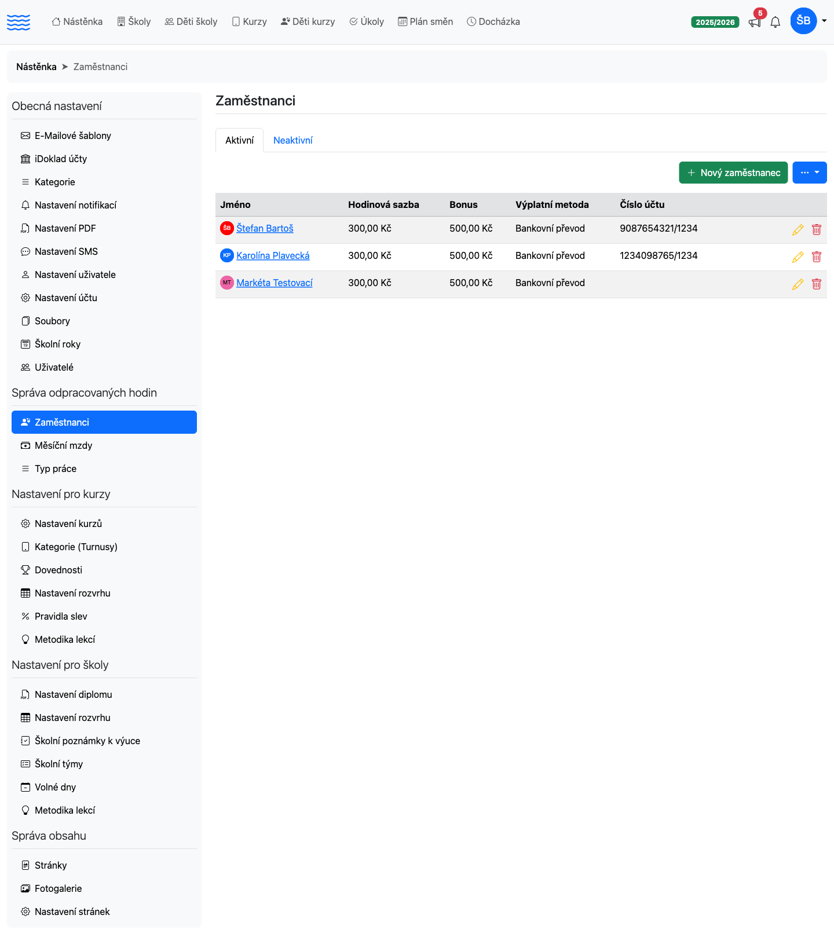Switch to the Neaktivní tab

[292, 140]
